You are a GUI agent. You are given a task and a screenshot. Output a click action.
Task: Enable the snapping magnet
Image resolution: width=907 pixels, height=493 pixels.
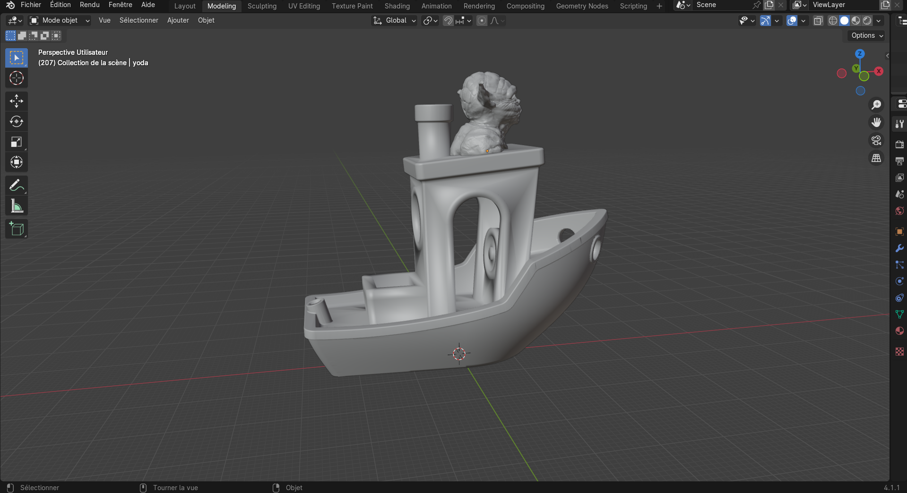[447, 20]
